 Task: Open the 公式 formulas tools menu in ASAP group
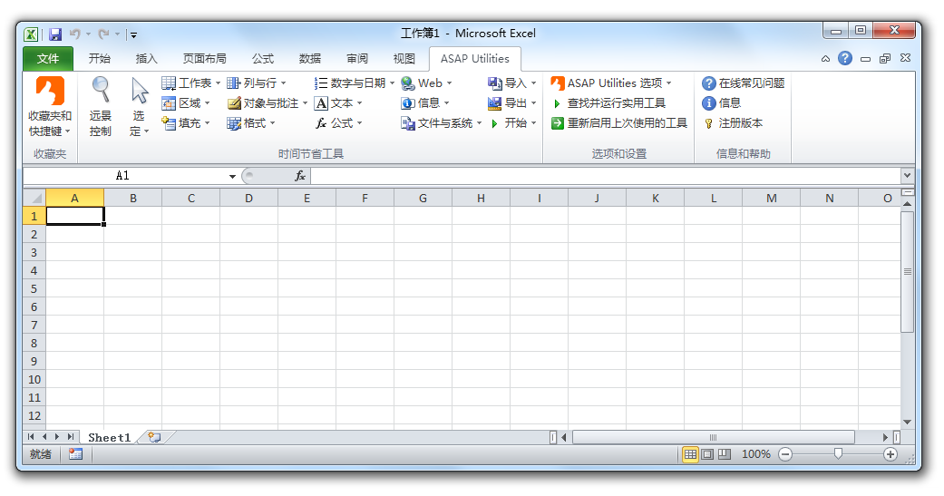click(x=338, y=122)
